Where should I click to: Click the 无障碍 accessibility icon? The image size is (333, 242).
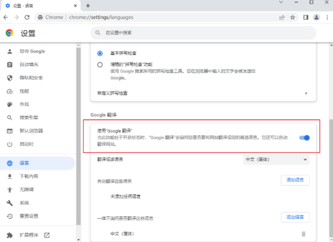tap(10, 190)
